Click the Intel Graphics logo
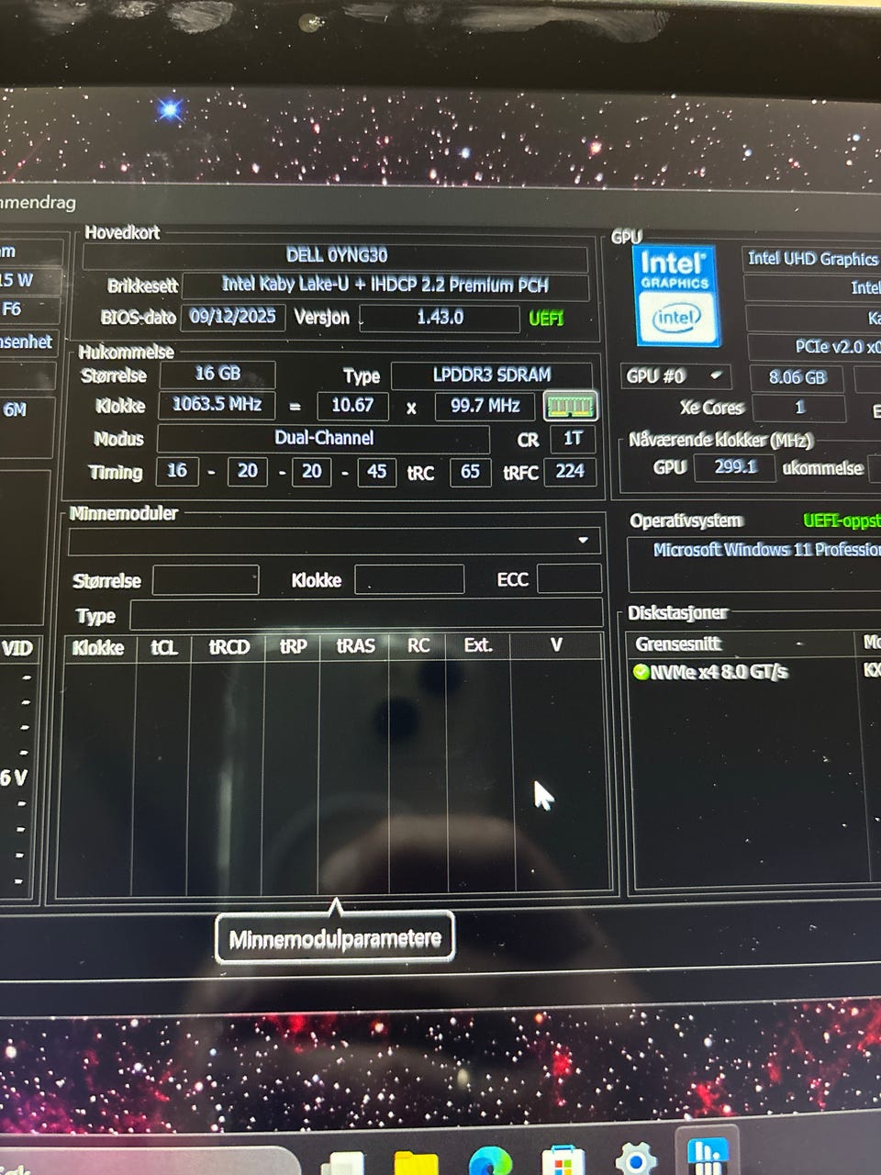This screenshot has width=881, height=1175. (x=675, y=296)
